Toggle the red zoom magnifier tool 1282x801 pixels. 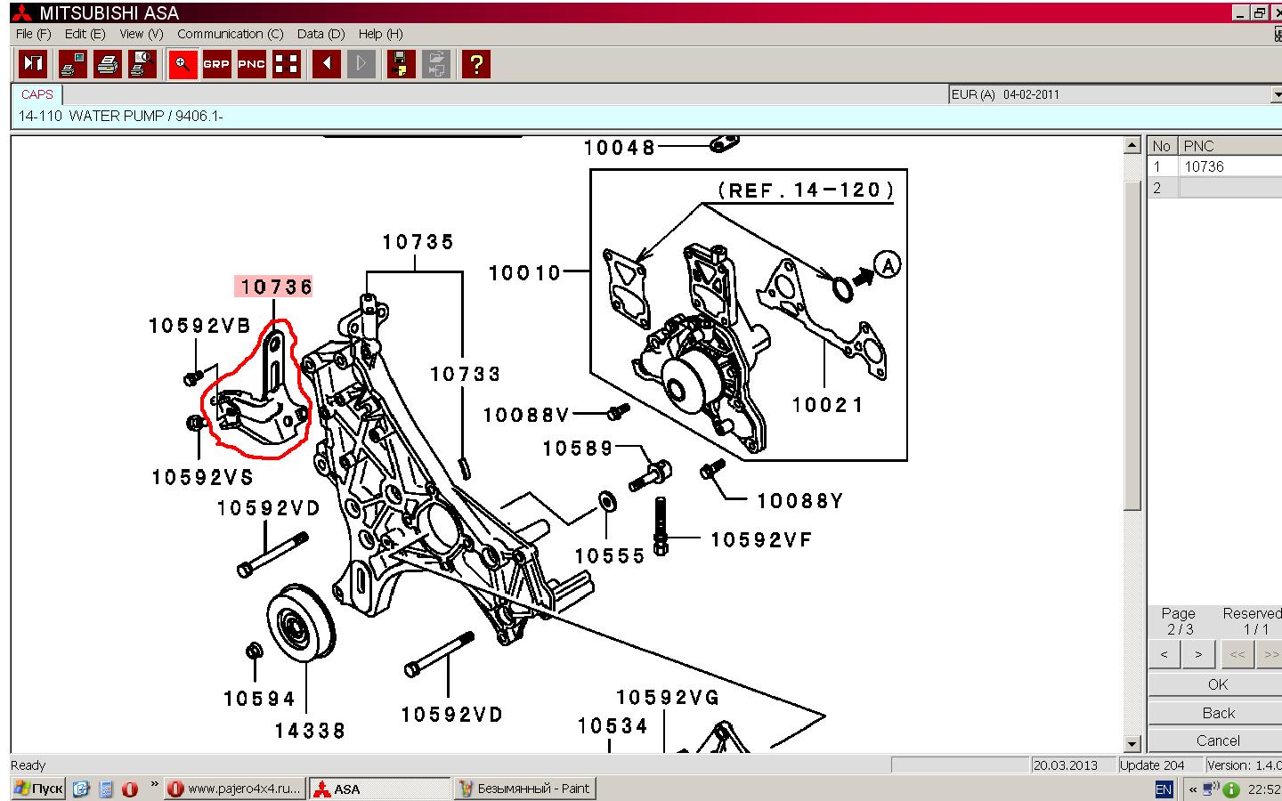183,64
